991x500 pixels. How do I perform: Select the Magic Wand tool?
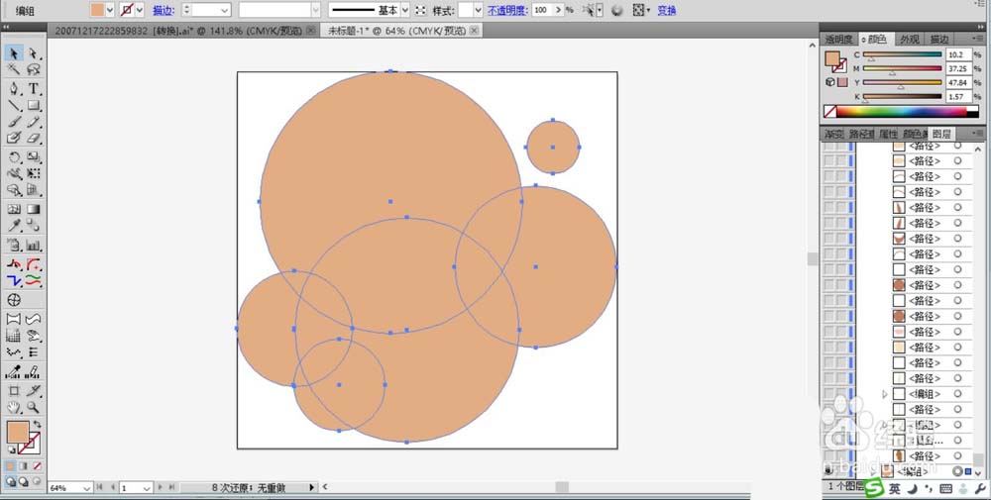(13, 69)
